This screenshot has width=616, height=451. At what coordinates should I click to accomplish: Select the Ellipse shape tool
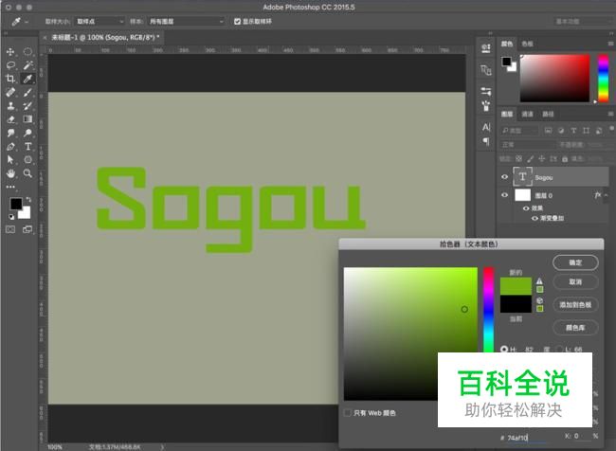[27, 159]
